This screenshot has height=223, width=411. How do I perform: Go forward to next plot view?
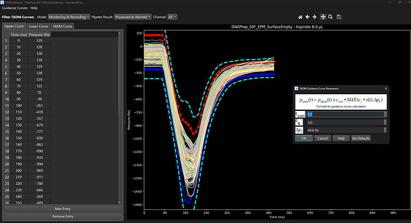pyautogui.click(x=315, y=17)
